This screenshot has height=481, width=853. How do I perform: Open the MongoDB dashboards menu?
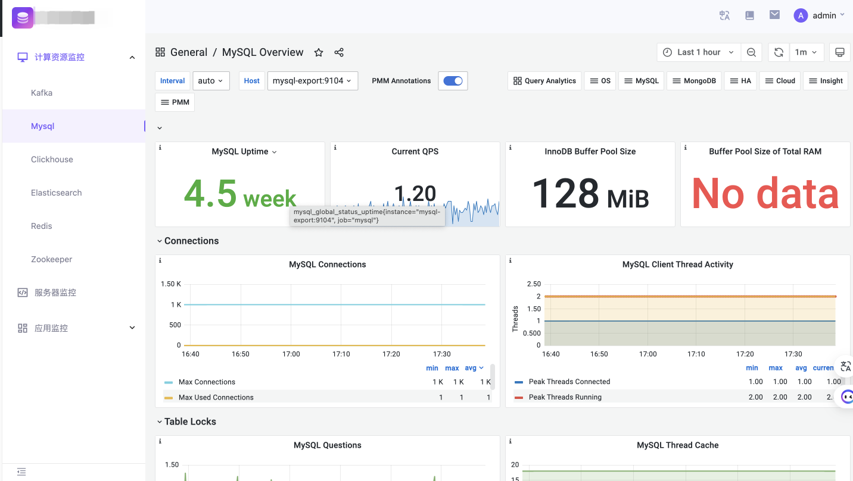tap(694, 81)
